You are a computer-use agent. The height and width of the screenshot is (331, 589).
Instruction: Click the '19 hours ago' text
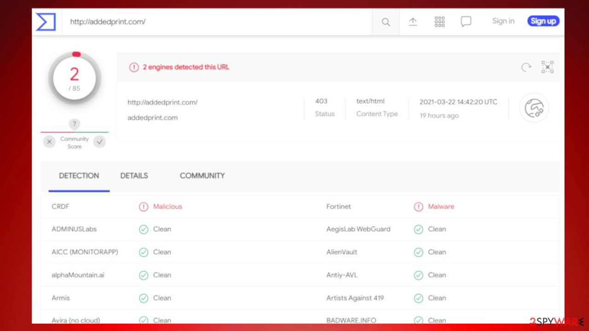click(x=439, y=116)
